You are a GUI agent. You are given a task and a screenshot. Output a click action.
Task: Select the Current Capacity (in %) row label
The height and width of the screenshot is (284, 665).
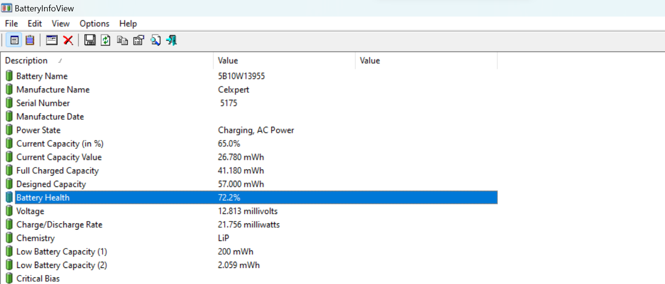click(x=60, y=143)
